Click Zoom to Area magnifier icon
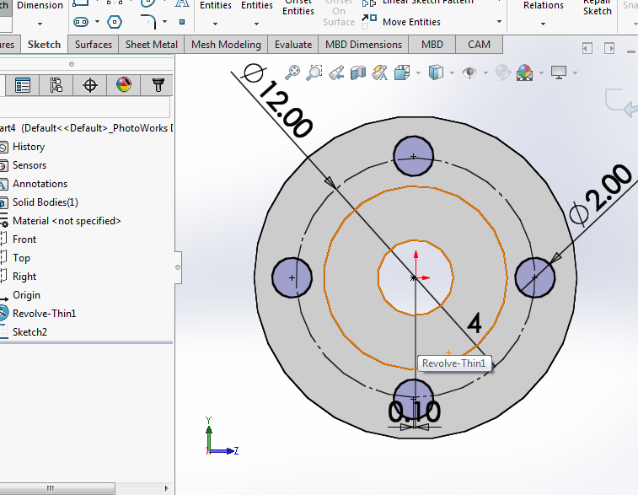This screenshot has height=495, width=638. pyautogui.click(x=314, y=73)
